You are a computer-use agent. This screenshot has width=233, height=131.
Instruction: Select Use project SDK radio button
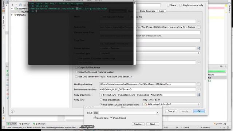tap(101, 100)
